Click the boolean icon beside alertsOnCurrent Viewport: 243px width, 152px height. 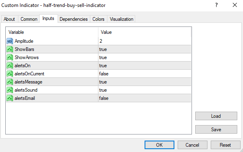tap(10, 74)
